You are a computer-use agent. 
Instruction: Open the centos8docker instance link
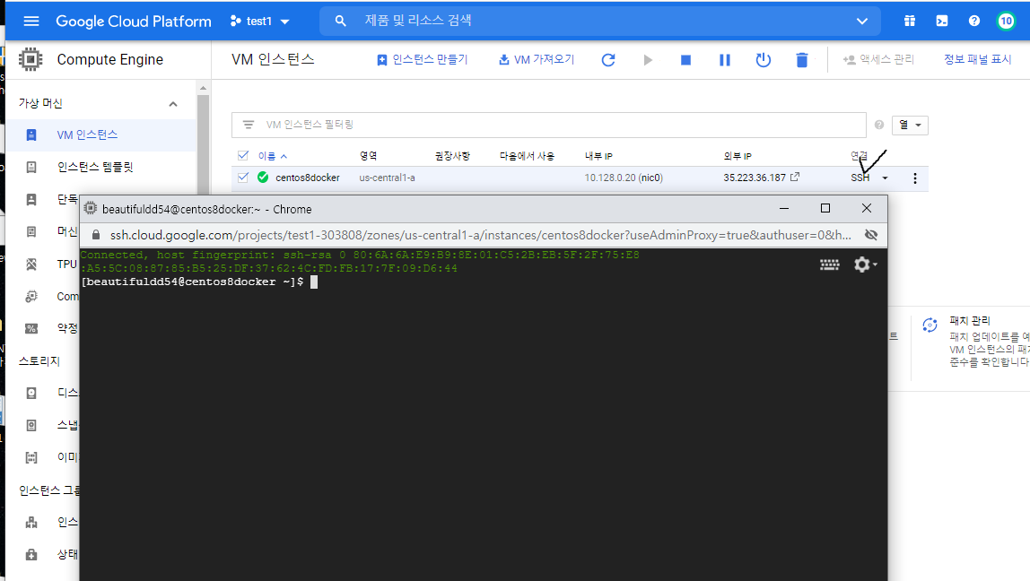pos(308,178)
